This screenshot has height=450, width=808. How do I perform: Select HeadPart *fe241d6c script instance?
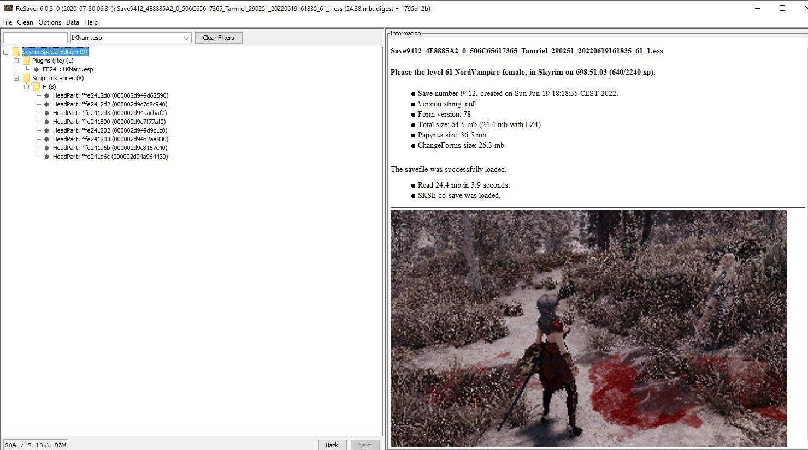tap(110, 157)
